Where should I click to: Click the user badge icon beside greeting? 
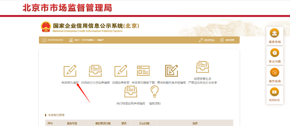(x=71, y=40)
